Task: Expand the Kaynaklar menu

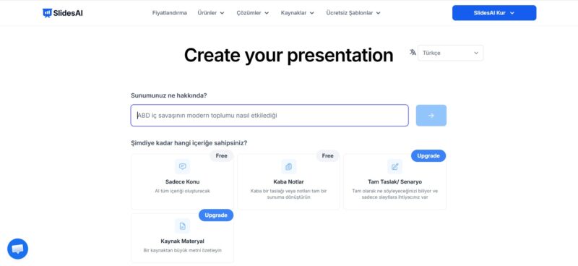Action: pyautogui.click(x=298, y=13)
